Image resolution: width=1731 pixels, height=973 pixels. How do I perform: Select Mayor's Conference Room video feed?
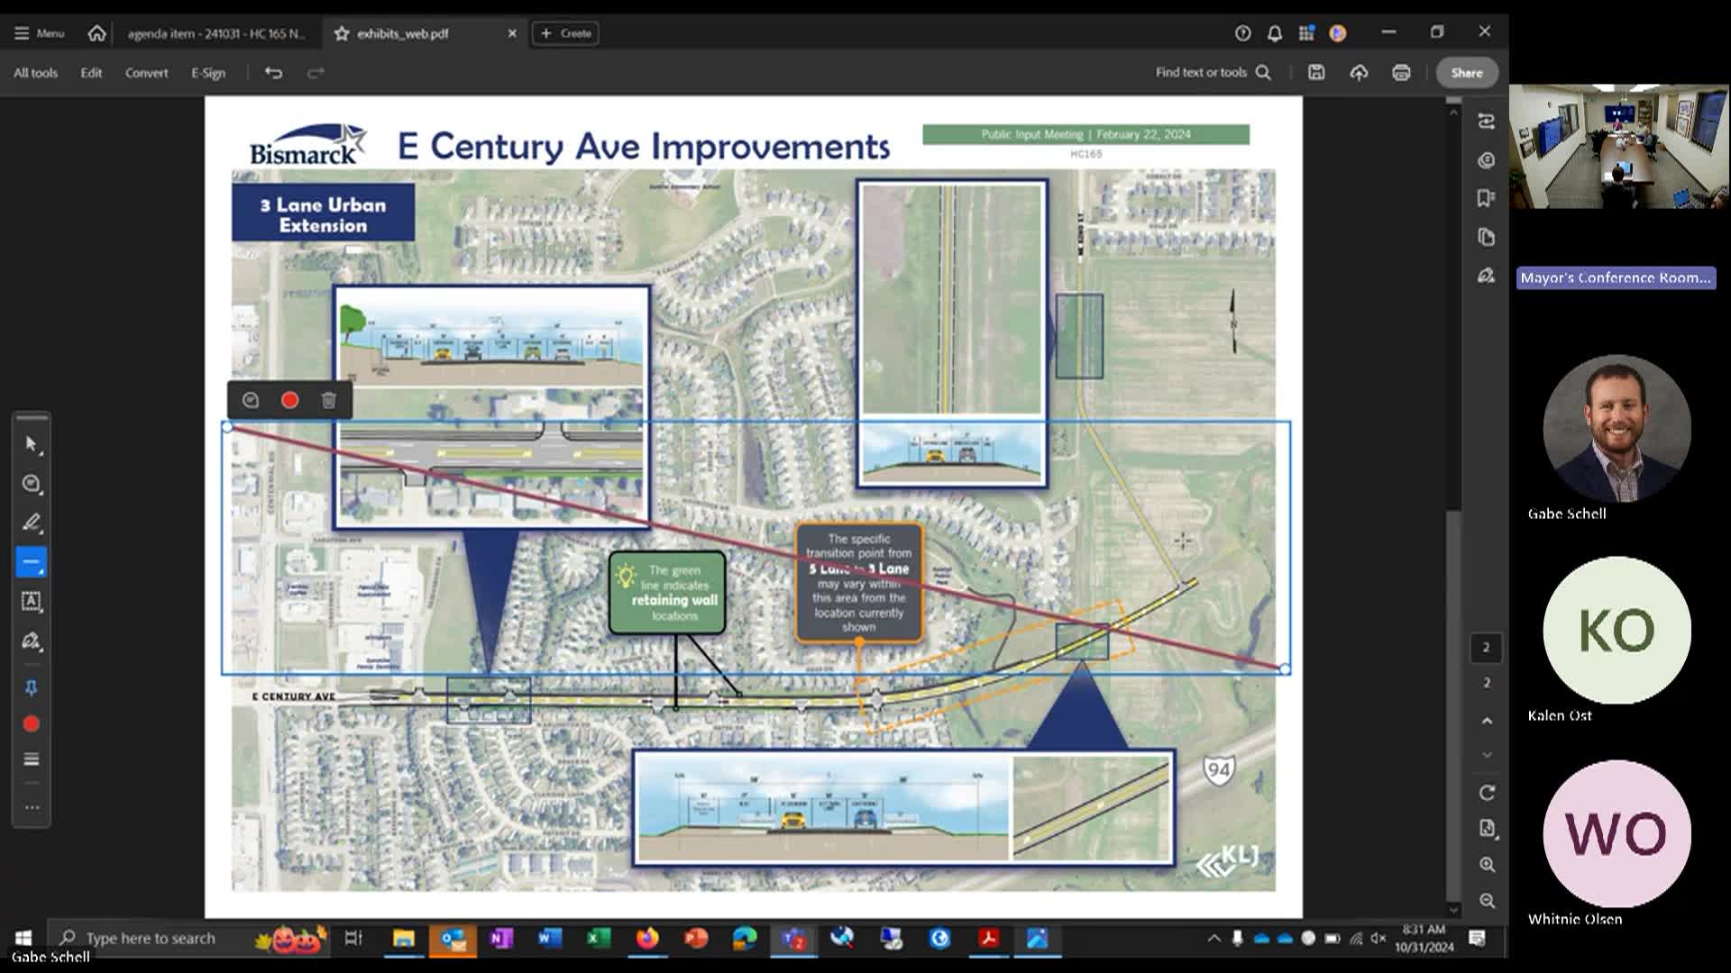(1619, 147)
